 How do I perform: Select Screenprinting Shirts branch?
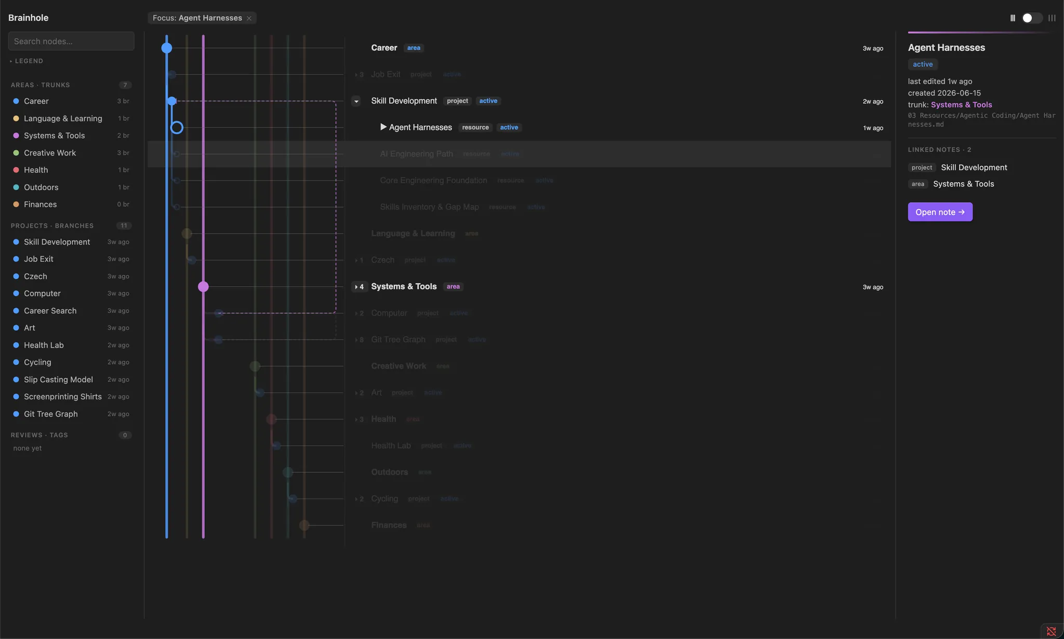click(x=71, y=397)
